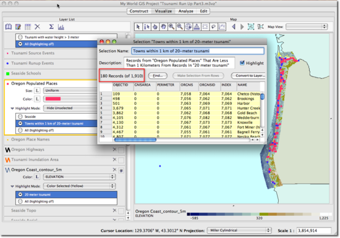Open the Map View dropdown
The width and height of the screenshot is (340, 238).
click(307, 27)
